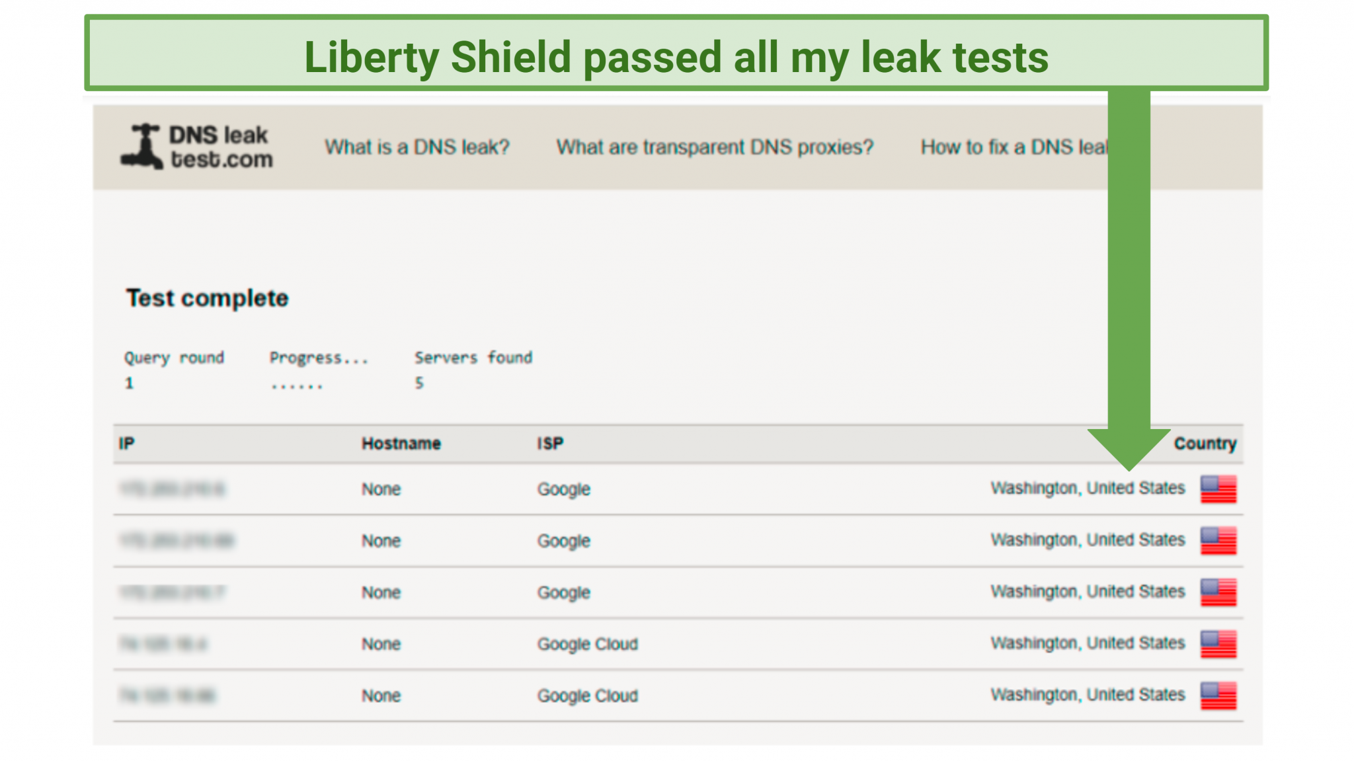Click the IP column header
This screenshot has width=1354, height=761.
[126, 443]
